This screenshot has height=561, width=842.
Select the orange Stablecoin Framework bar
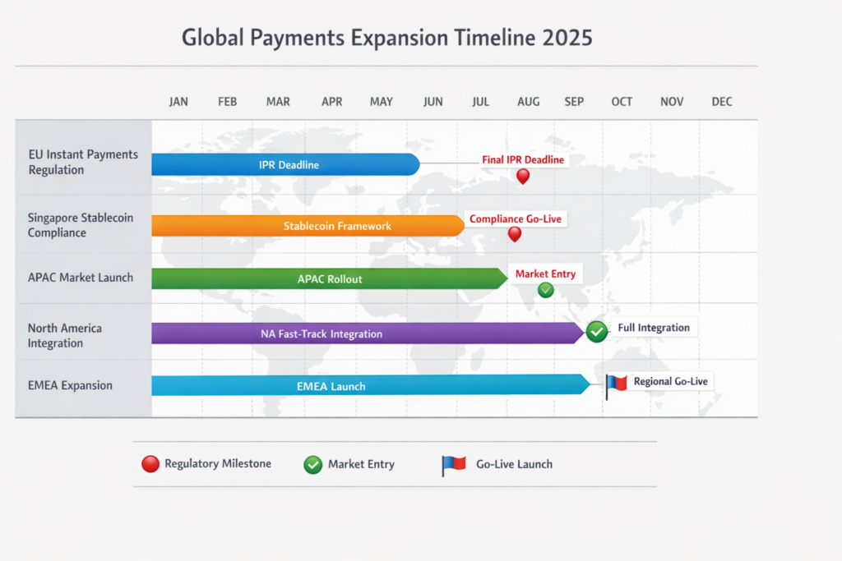[x=308, y=226]
